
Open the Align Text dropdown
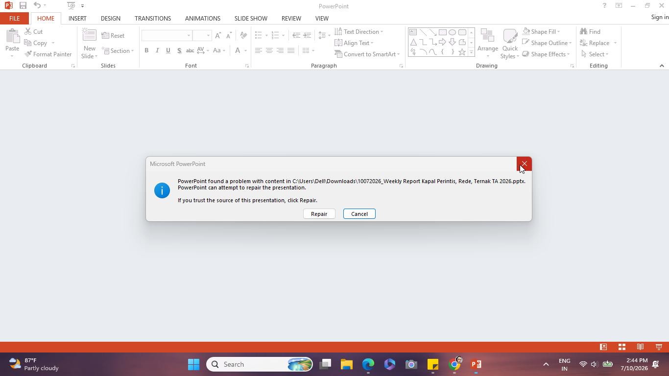[x=354, y=43]
